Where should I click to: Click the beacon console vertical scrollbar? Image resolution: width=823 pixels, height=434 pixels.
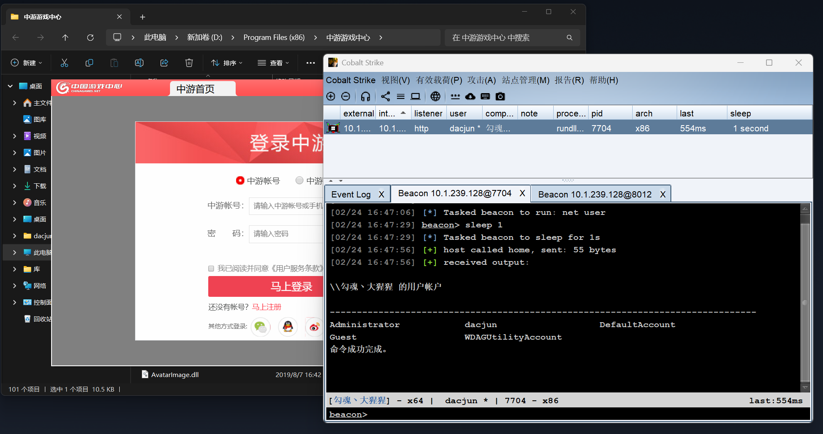tap(805, 298)
